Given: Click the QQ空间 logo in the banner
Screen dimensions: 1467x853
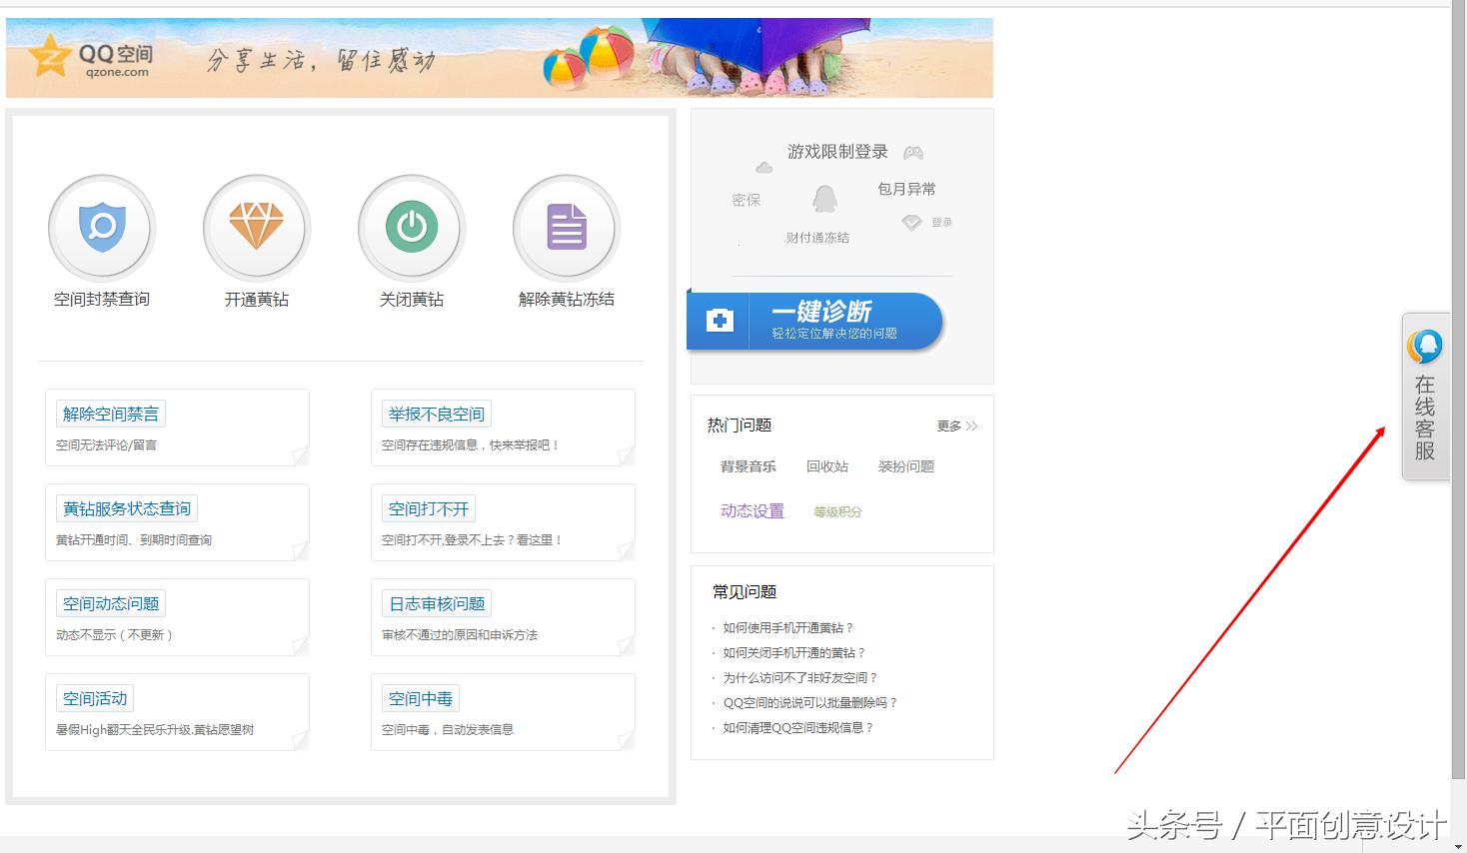Looking at the screenshot, I should tap(90, 57).
